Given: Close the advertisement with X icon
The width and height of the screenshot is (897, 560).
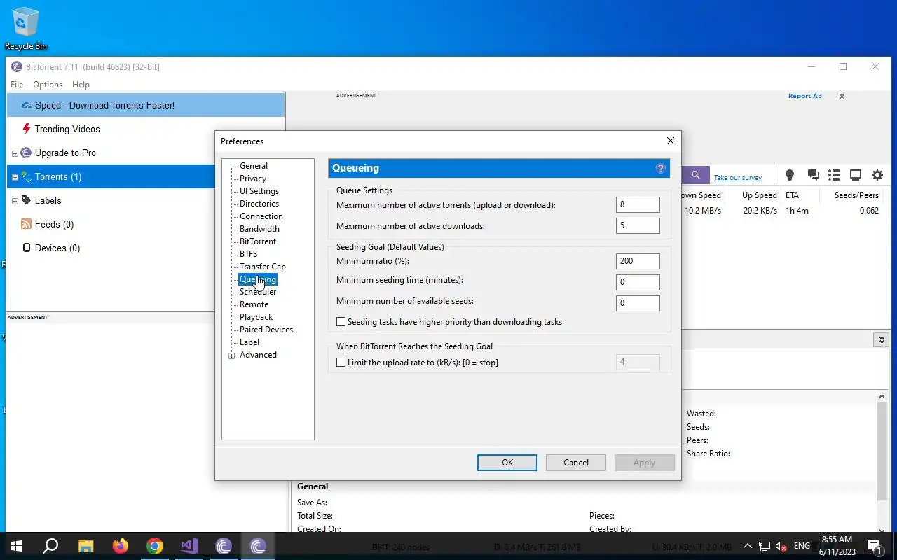Looking at the screenshot, I should [842, 97].
